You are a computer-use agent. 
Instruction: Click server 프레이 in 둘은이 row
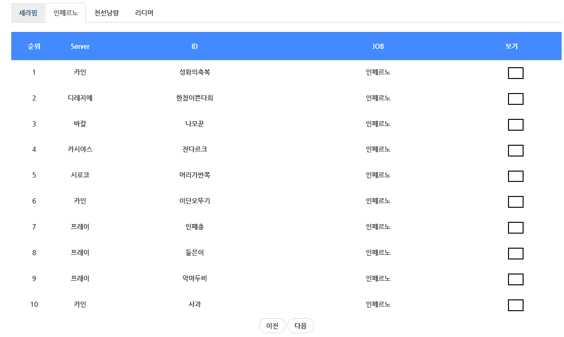point(80,252)
